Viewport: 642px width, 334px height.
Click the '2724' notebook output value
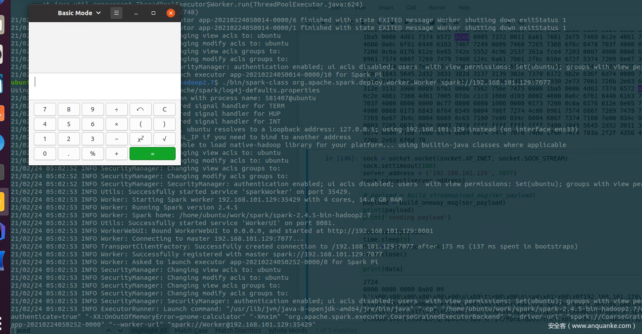click(370, 282)
